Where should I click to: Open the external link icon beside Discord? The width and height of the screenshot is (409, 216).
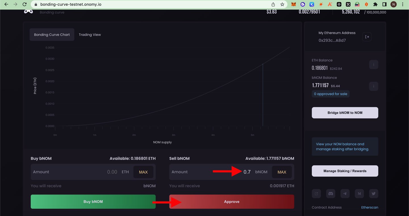[x=316, y=194]
